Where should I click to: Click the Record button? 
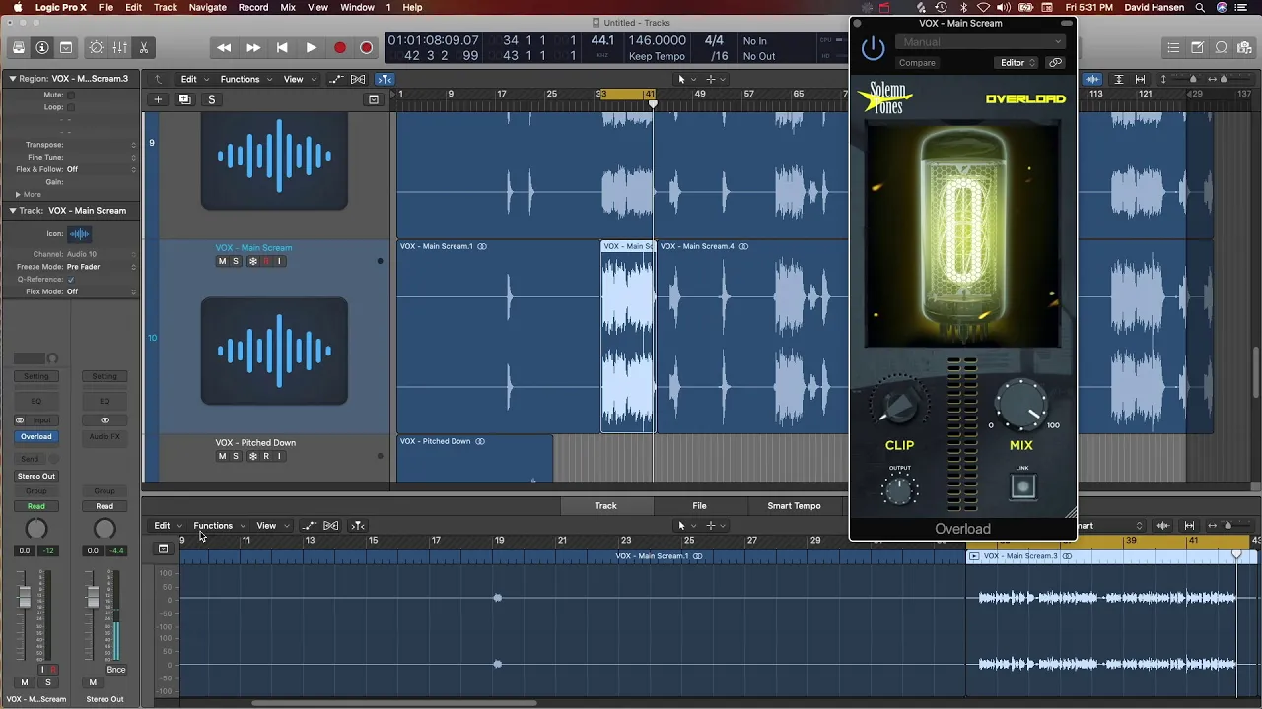[x=340, y=47]
